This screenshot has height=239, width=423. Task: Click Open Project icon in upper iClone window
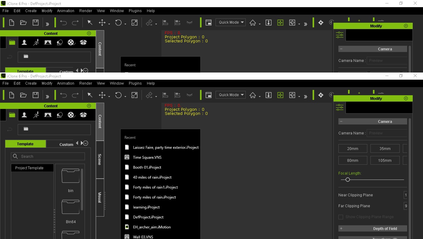(x=23, y=22)
